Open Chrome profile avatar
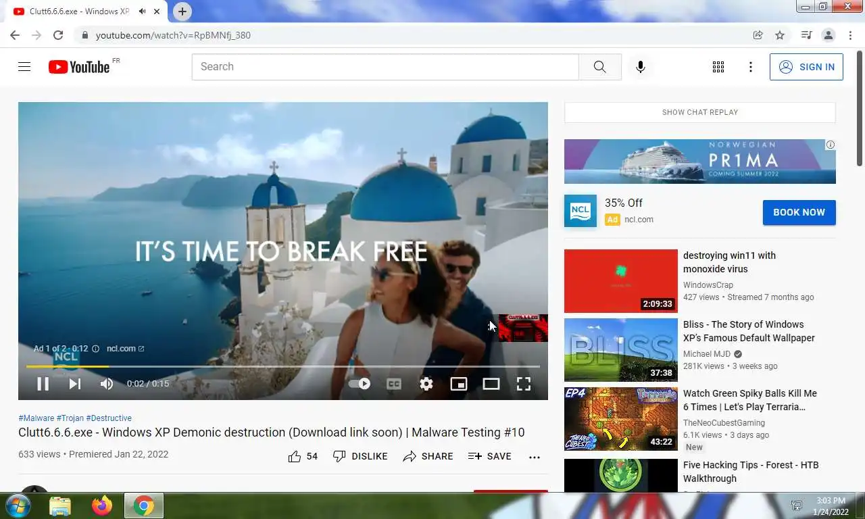865x519 pixels. pyautogui.click(x=829, y=35)
